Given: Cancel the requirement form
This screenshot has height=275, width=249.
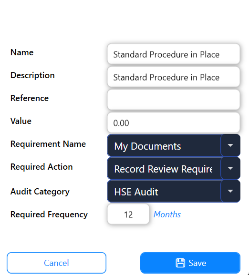Looking at the screenshot, I should click(x=56, y=263).
